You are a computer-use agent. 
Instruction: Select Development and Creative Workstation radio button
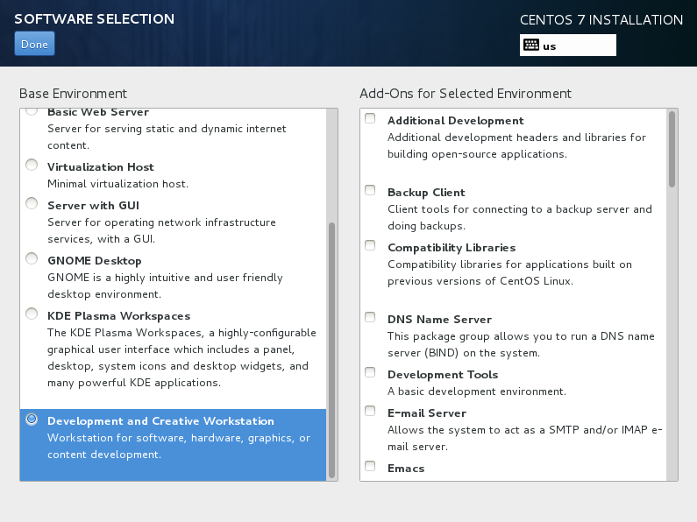(x=32, y=419)
